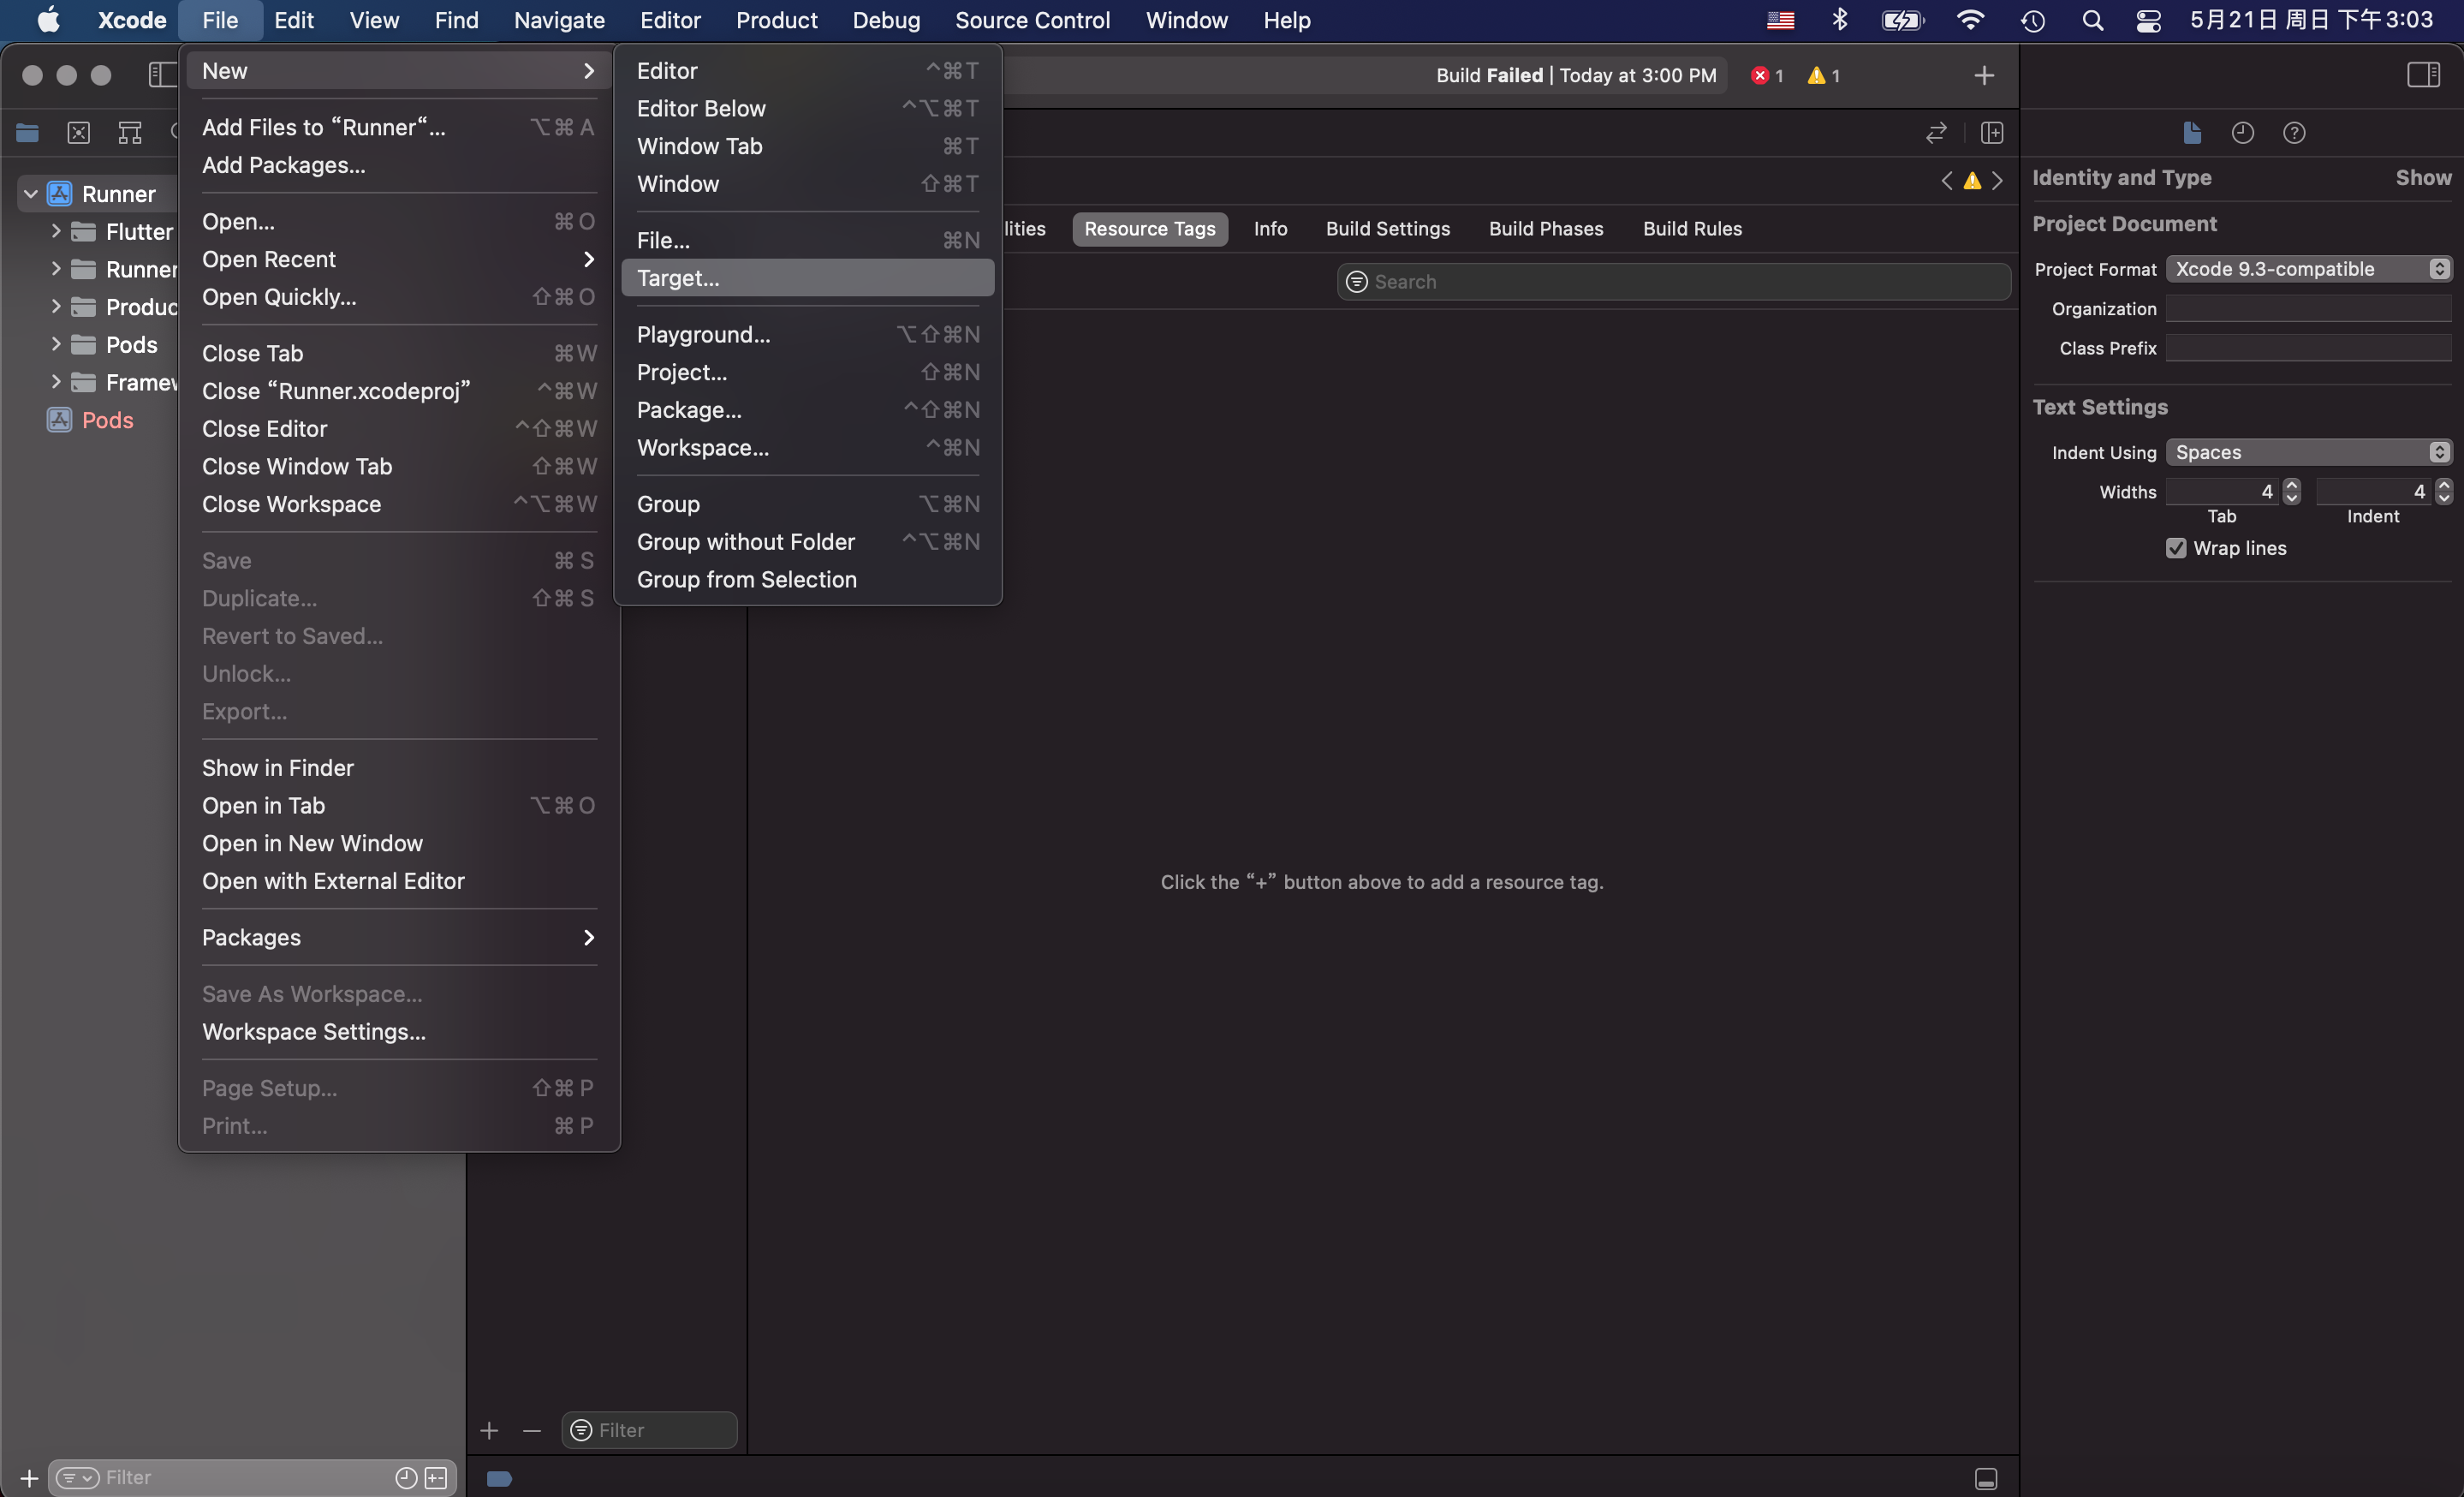Screen dimensions: 2464x1497
Task: Open the Source Control menu
Action: [x=1032, y=20]
